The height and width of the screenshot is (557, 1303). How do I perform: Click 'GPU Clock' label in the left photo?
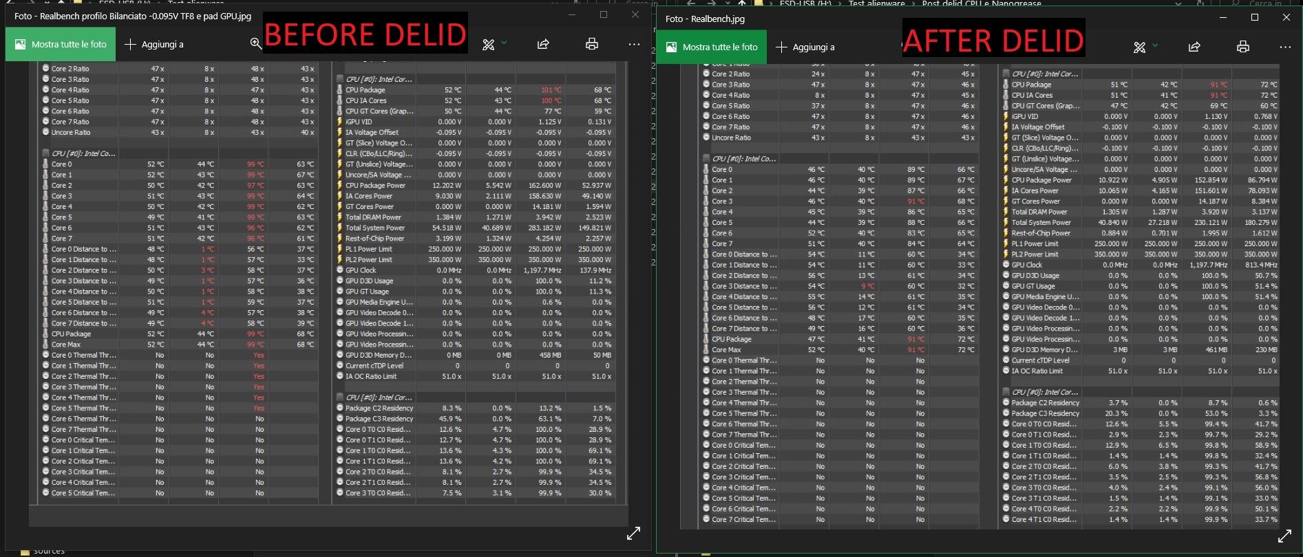(x=361, y=270)
